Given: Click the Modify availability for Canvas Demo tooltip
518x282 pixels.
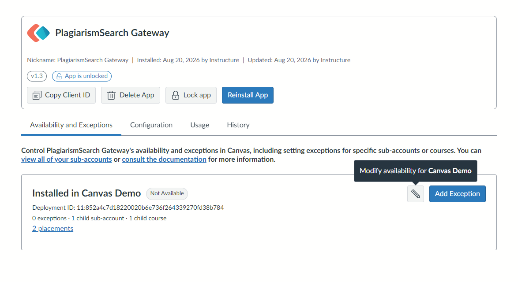Looking at the screenshot, I should click(415, 171).
